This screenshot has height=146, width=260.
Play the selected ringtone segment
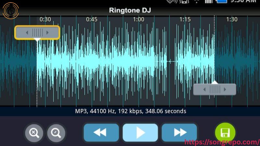pos(140,133)
